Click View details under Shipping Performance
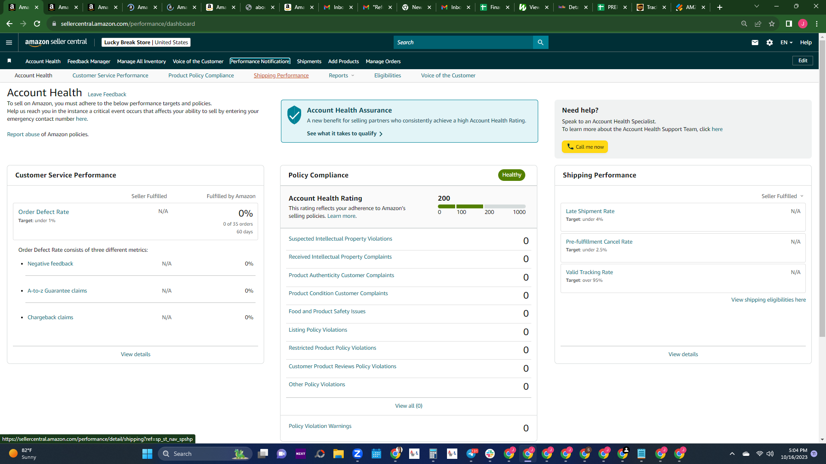Viewport: 826px width, 464px height. point(683,354)
